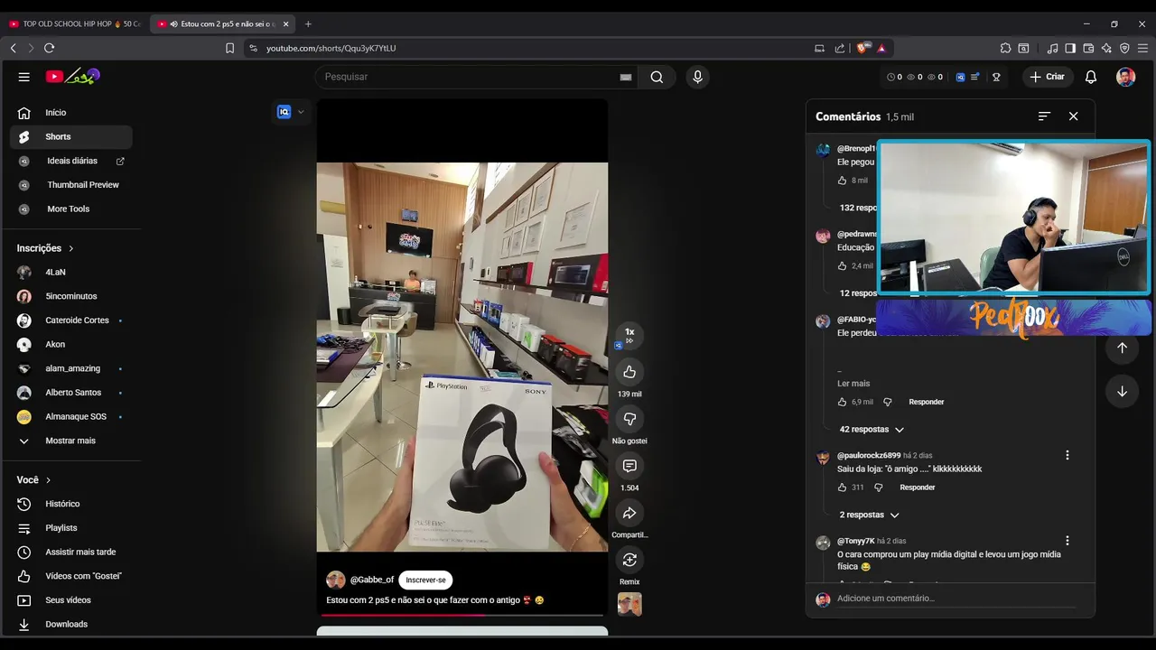This screenshot has height=650, width=1156.
Task: Click the vidIQ blue IQ badge in header
Action: coord(960,77)
